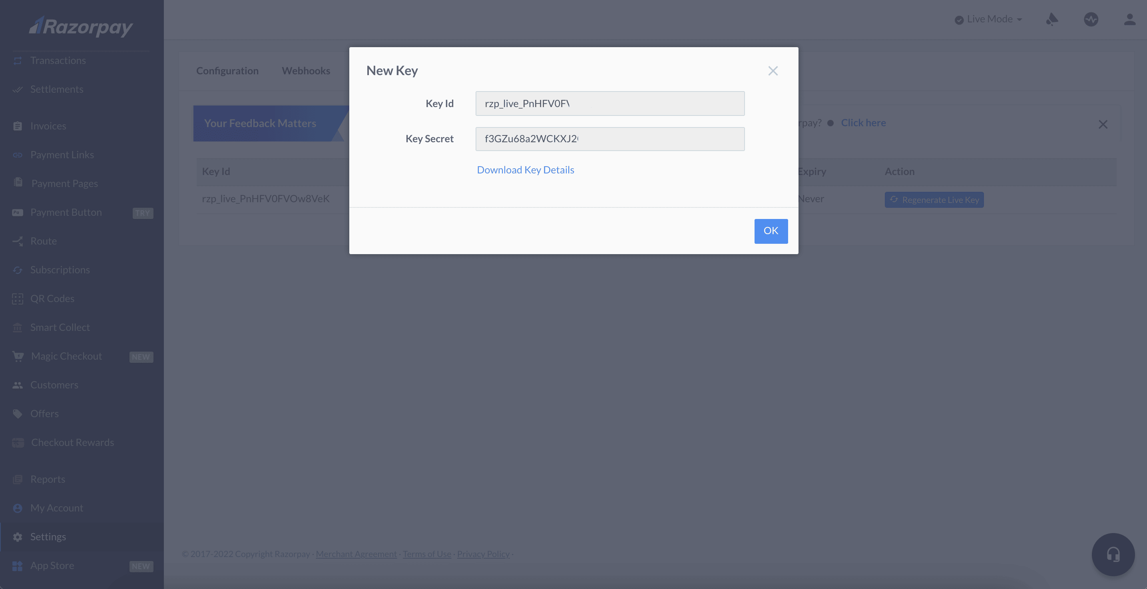
Task: Open Subscriptions in the sidebar
Action: (60, 270)
